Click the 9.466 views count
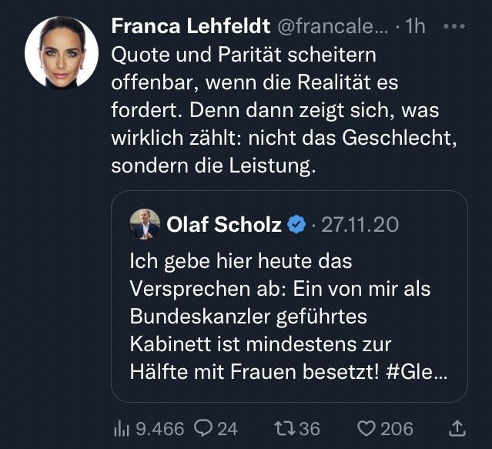Image resolution: width=492 pixels, height=449 pixels. [160, 428]
